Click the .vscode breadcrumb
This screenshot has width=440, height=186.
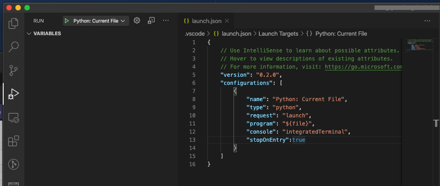click(194, 34)
